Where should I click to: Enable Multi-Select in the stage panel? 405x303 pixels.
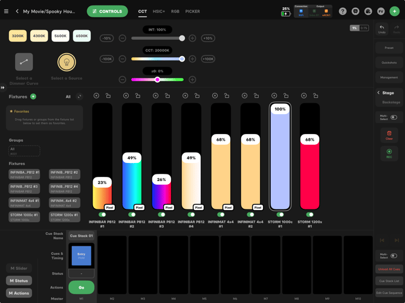click(394, 117)
